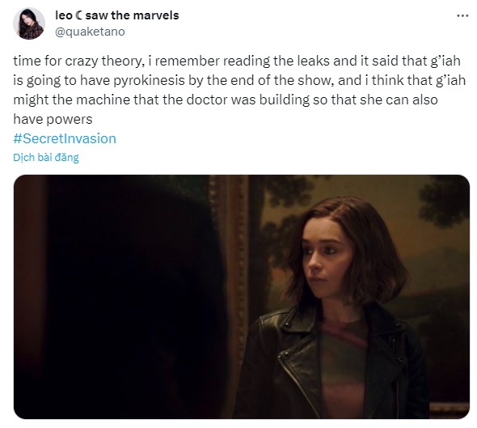The image size is (477, 428).
Task: Visit the @quaketano handle link
Action: pos(90,32)
